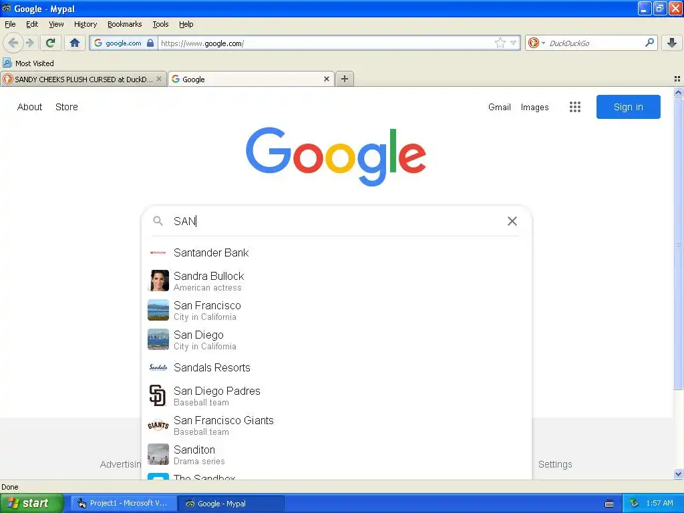Viewport: 684px width, 513px height.
Task: Click the browser Back arrow button
Action: click(x=13, y=43)
